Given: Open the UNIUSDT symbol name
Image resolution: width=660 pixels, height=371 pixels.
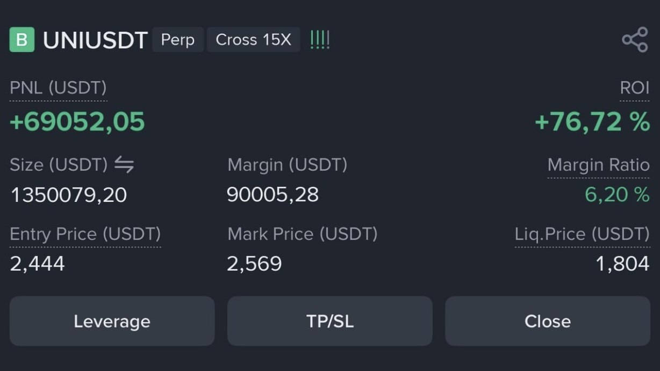Looking at the screenshot, I should (95, 40).
